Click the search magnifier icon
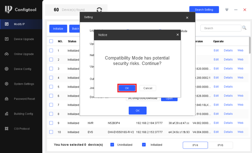 244,28
